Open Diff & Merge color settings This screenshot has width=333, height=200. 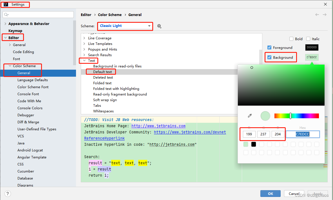pyautogui.click(x=28, y=122)
